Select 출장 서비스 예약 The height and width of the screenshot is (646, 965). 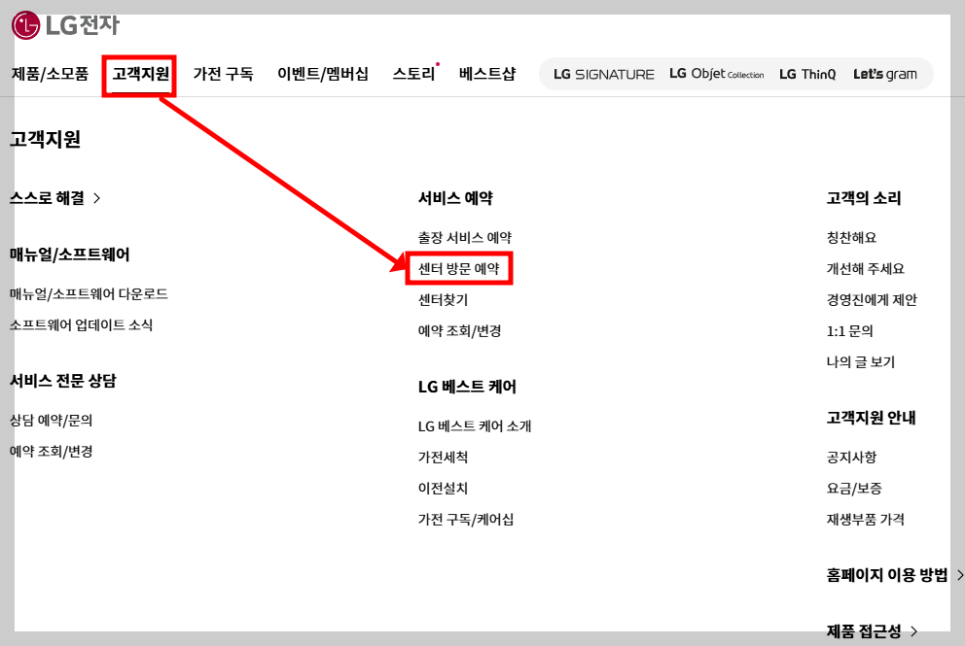tap(465, 237)
